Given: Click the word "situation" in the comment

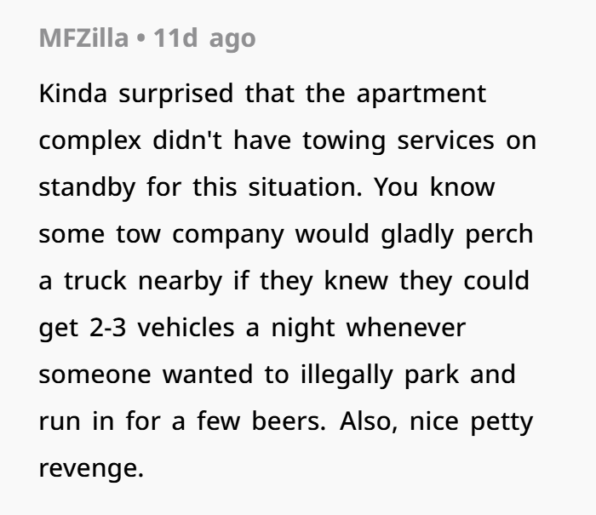Looking at the screenshot, I should [x=305, y=187].
